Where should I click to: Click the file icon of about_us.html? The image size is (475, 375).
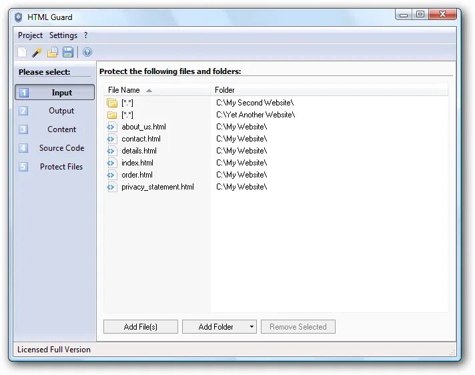[x=112, y=127]
